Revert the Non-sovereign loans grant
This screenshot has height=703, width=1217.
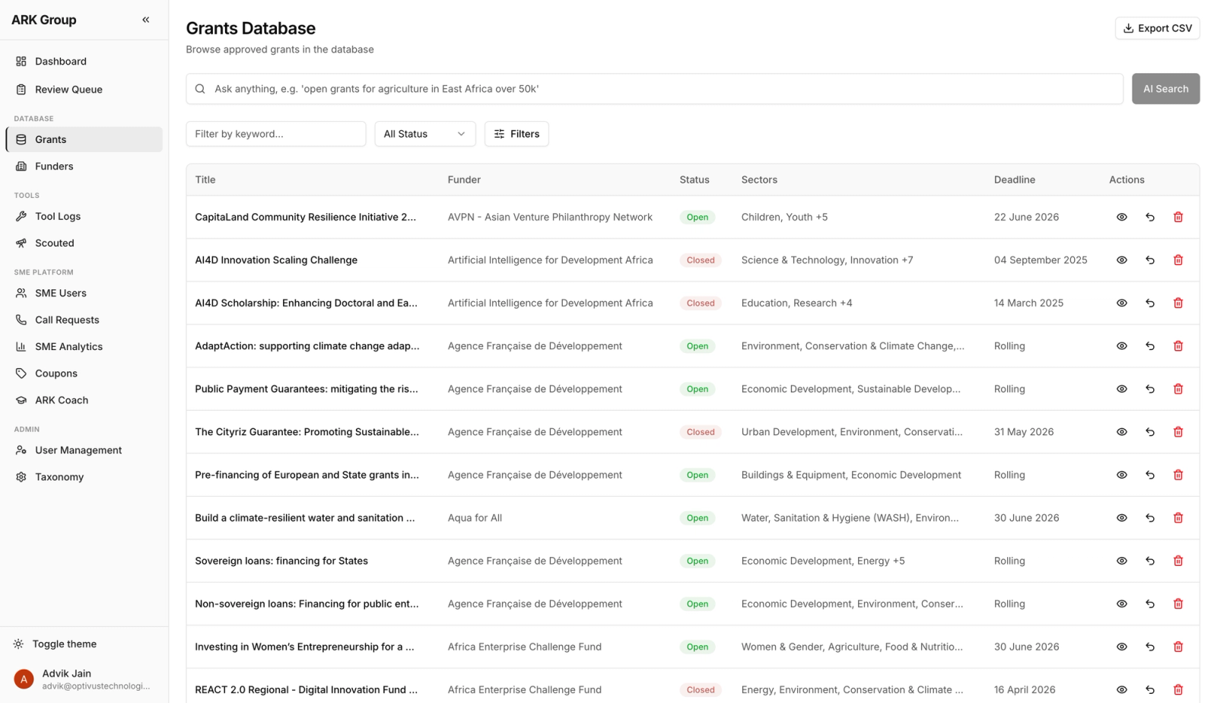pos(1149,604)
